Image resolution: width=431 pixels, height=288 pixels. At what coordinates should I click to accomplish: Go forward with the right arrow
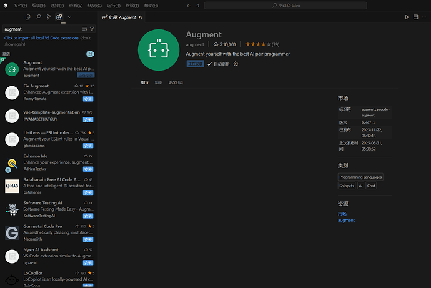click(197, 6)
